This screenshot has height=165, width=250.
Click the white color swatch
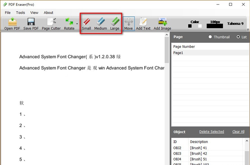pos(200,26)
